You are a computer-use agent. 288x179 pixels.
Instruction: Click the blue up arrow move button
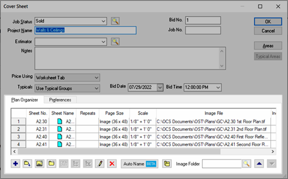(259, 164)
